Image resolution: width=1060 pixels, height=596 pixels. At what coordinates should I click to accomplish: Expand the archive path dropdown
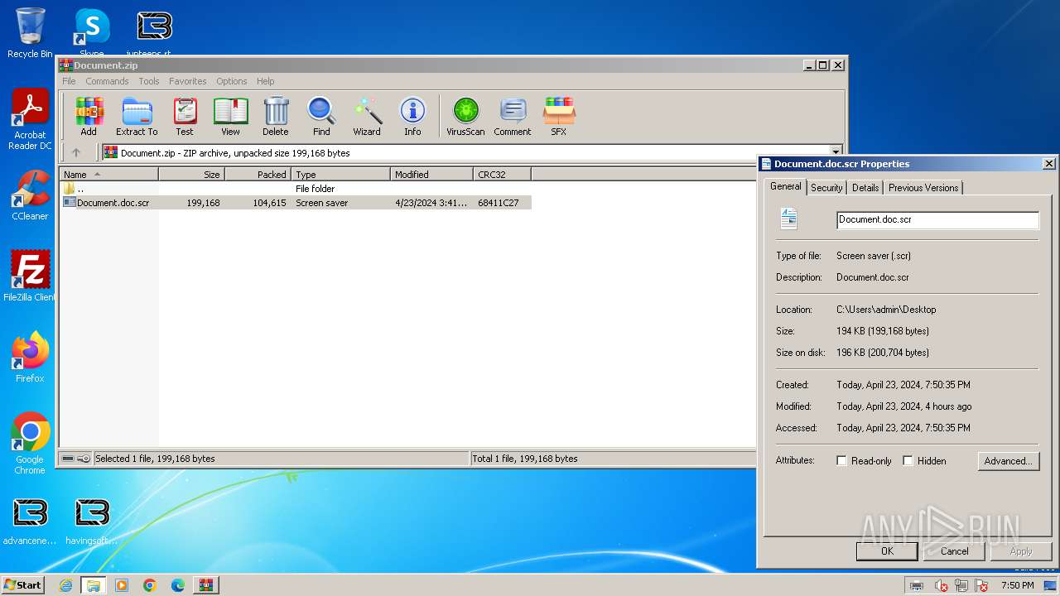tap(836, 152)
